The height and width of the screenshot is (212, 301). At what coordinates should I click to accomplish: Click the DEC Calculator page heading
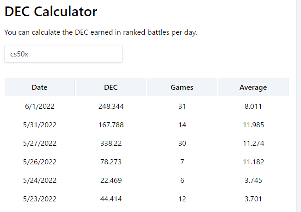pyautogui.click(x=51, y=12)
